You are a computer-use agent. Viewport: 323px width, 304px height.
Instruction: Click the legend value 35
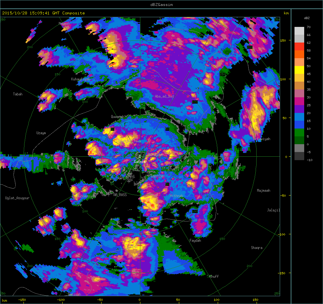[x=309, y=89]
